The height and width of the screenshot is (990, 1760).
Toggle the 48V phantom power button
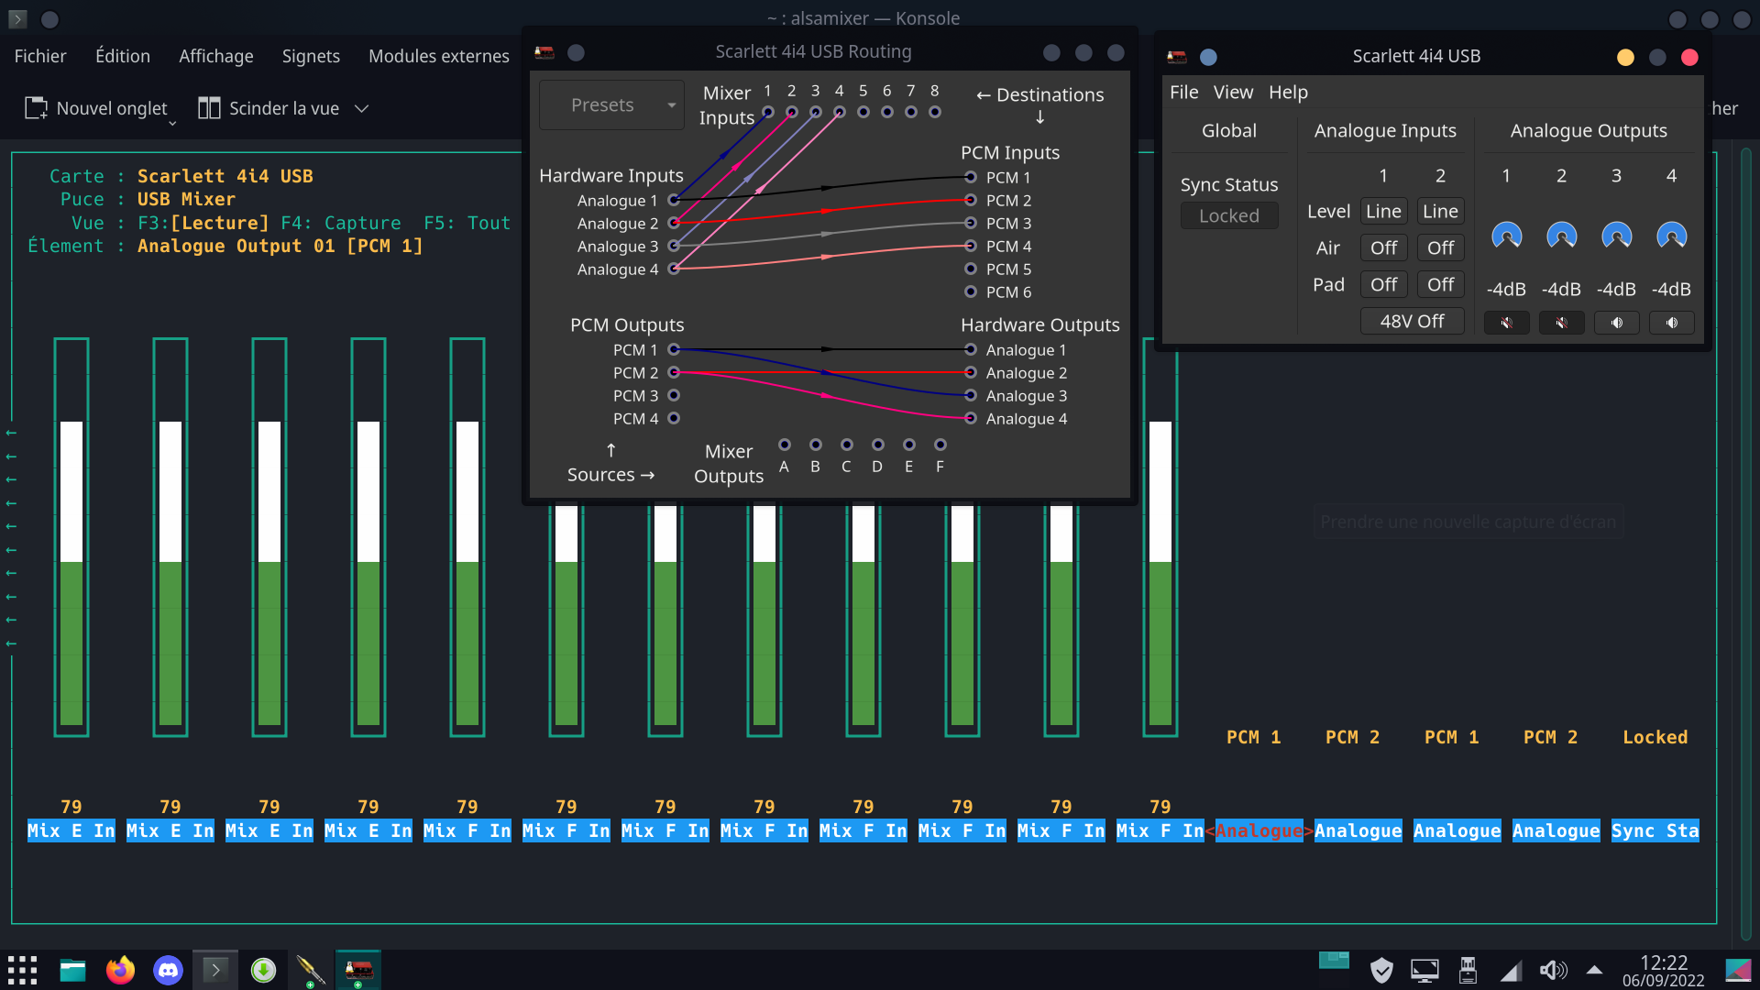tap(1412, 321)
